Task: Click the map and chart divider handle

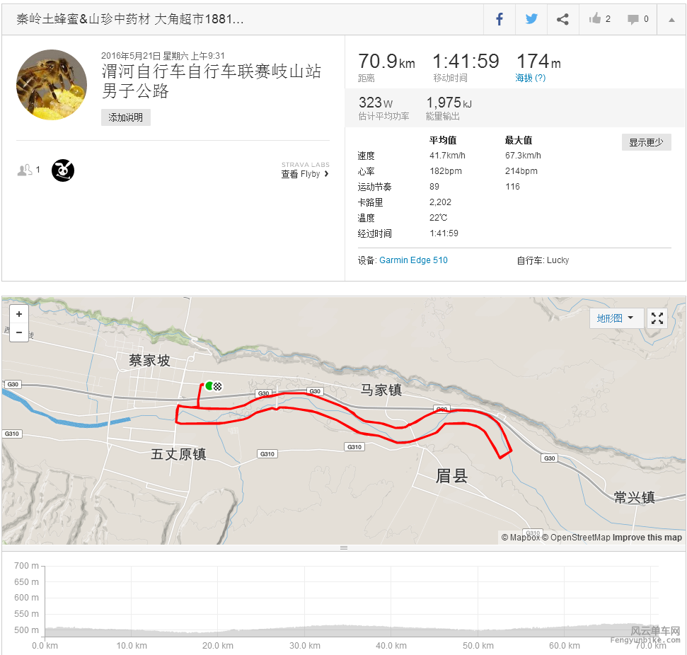Action: 344,547
